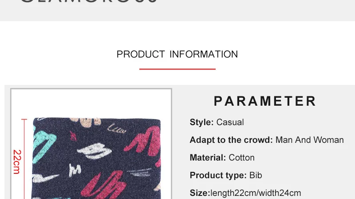Click the Material: Cotton line

pyautogui.click(x=222, y=157)
